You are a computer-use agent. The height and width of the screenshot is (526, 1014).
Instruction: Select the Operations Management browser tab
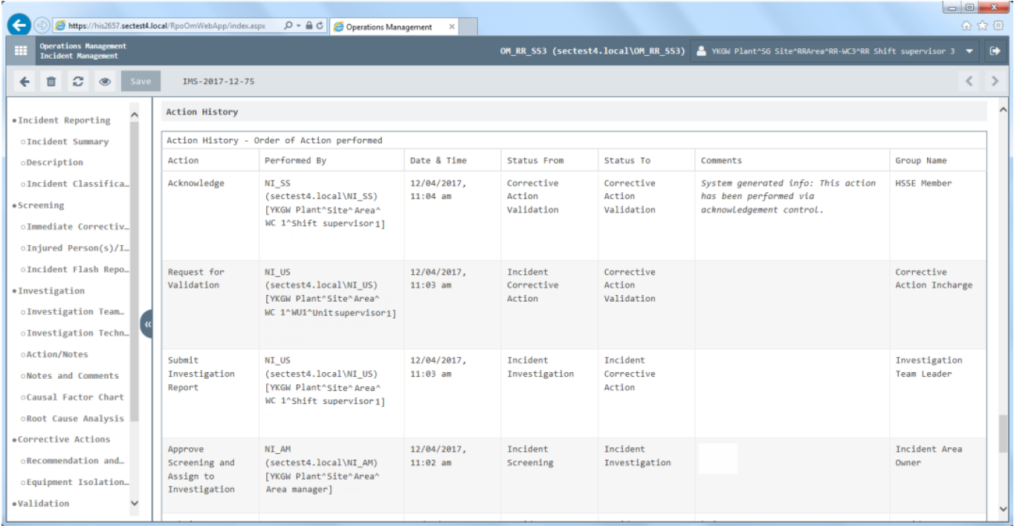[x=393, y=27]
